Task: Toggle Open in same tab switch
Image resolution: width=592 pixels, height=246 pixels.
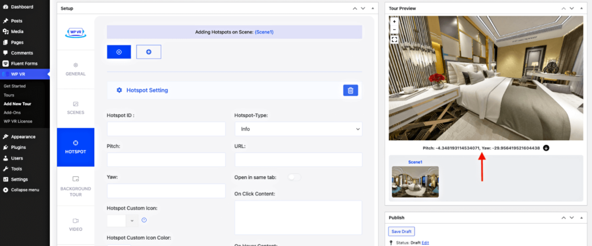Action: [x=294, y=177]
